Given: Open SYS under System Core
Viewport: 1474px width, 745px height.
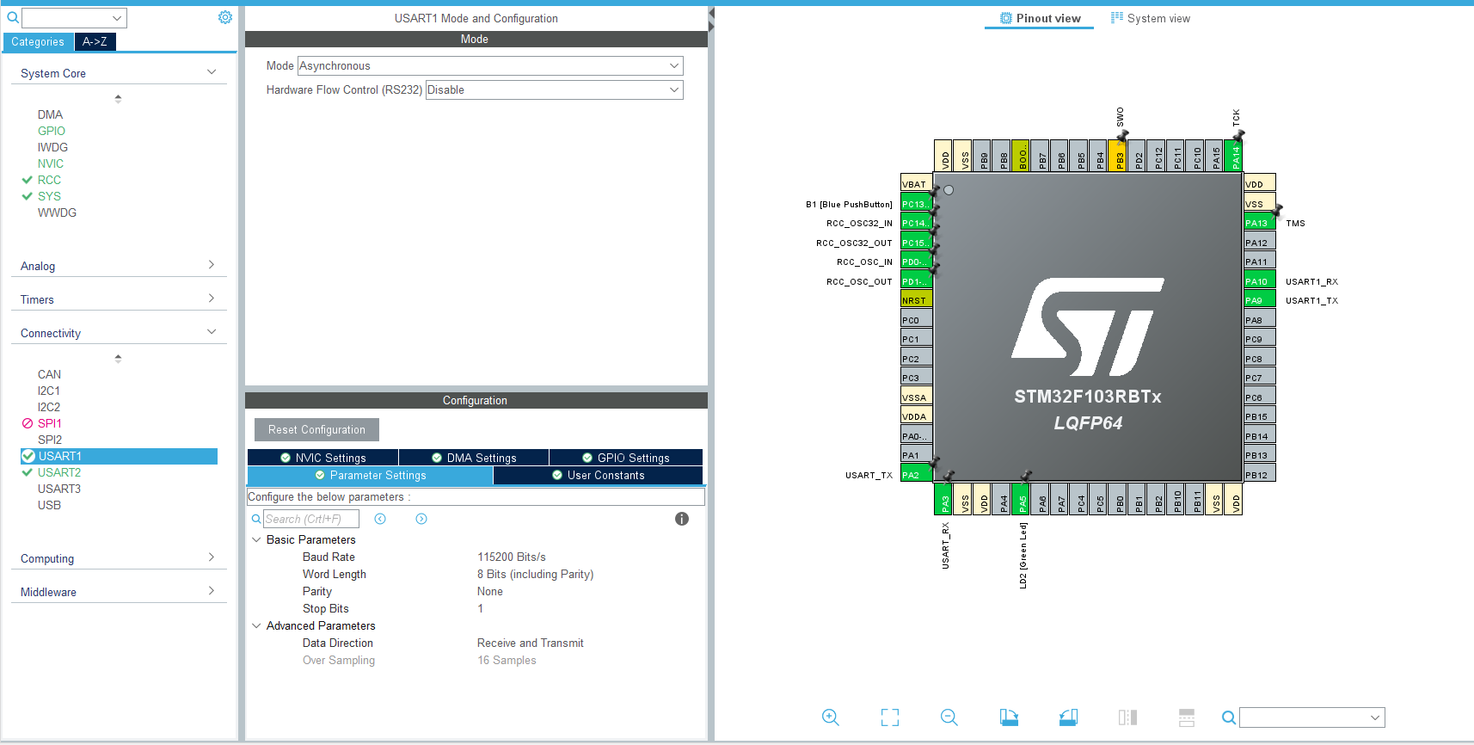Looking at the screenshot, I should pos(49,196).
